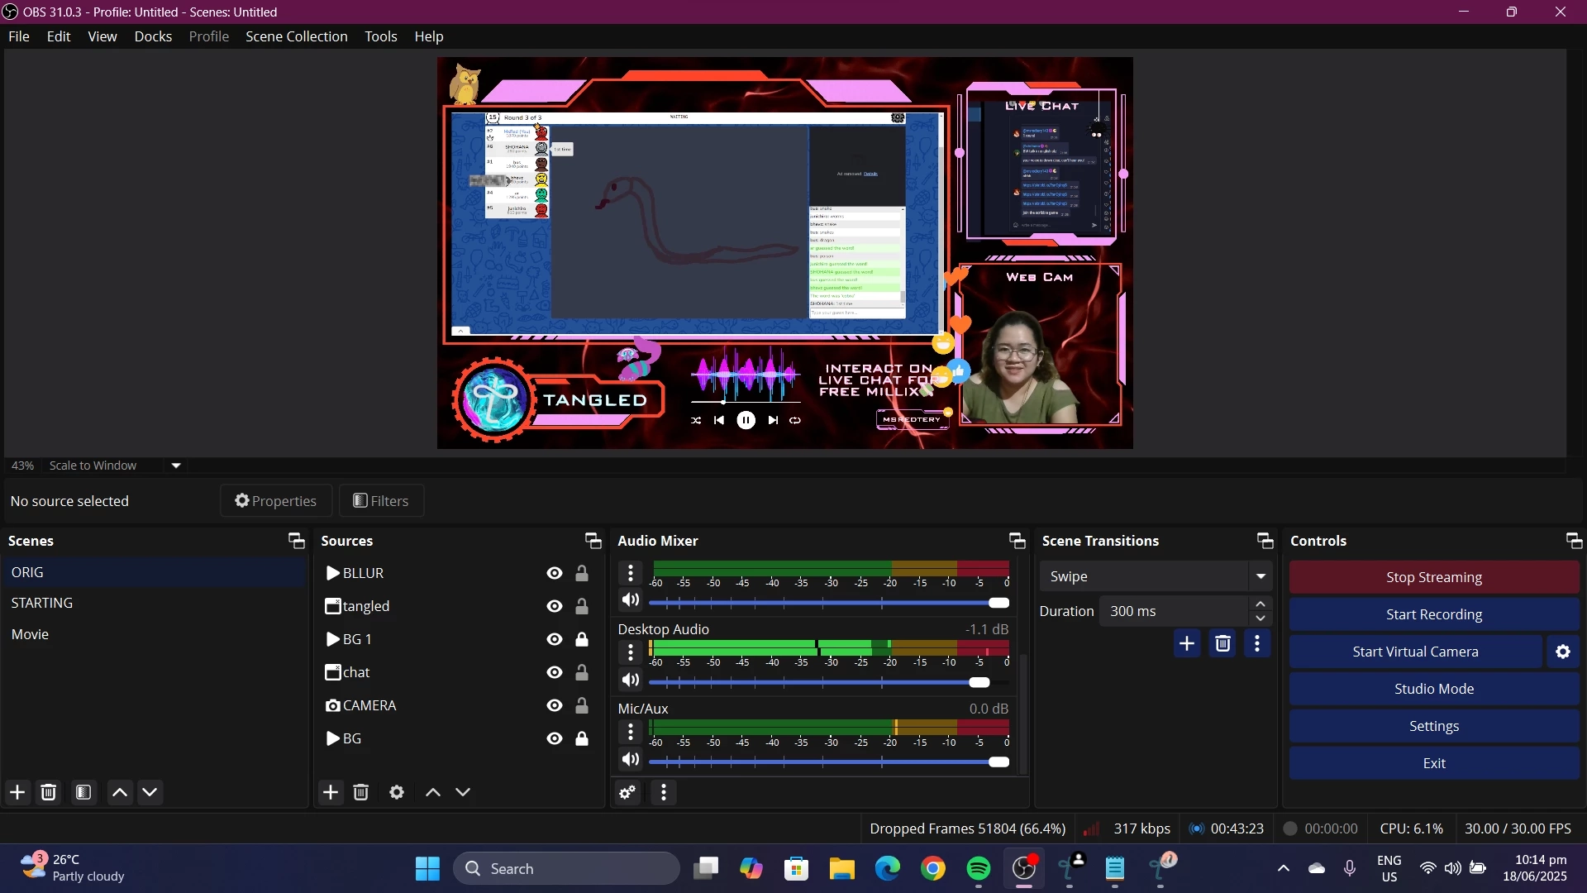Viewport: 1587px width, 893px height.
Task: Toggle lock on CAMERA source
Action: (582, 705)
